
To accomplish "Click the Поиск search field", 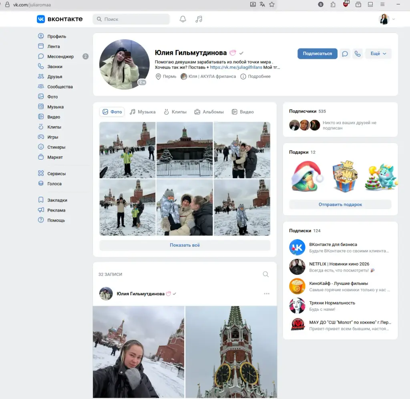I will click(131, 19).
